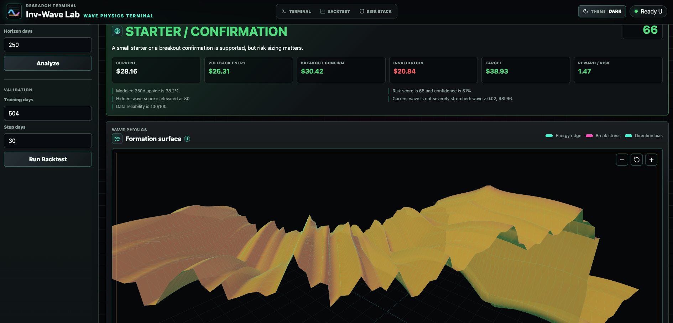Zoom out the formation surface chart
The image size is (673, 323).
[x=622, y=160]
